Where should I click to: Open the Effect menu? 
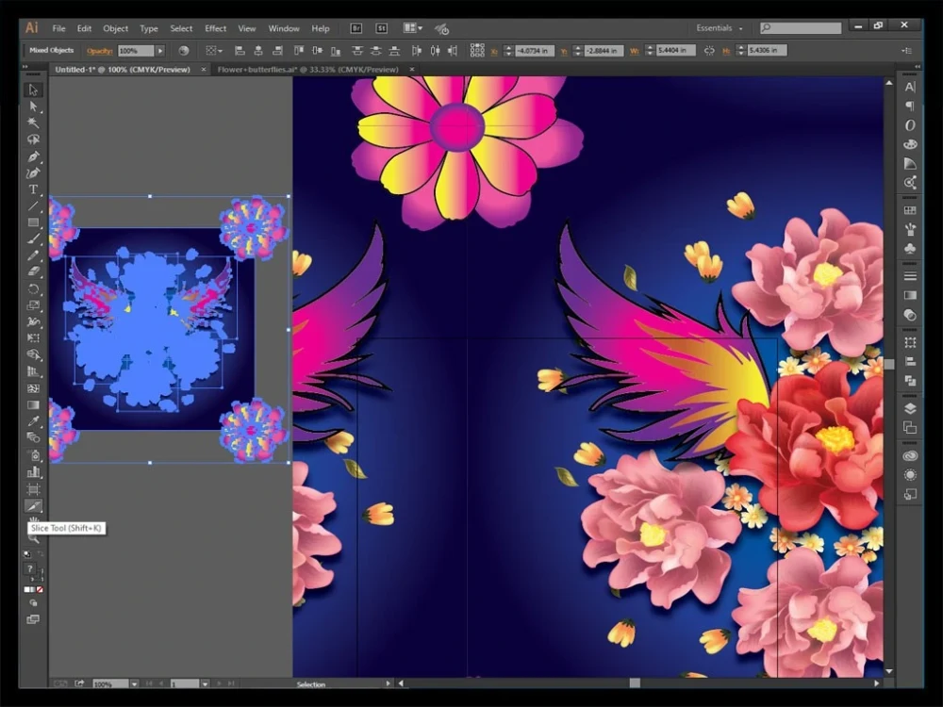coord(215,28)
